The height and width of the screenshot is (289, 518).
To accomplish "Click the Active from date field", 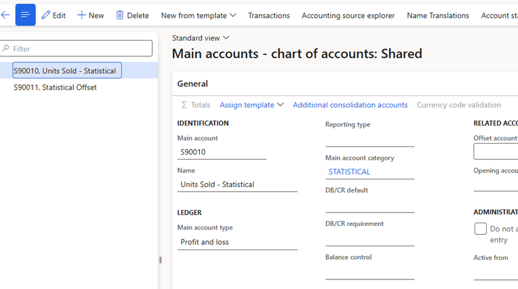I will coord(496,272).
